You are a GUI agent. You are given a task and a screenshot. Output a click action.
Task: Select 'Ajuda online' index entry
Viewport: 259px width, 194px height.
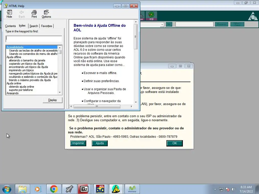14,83
